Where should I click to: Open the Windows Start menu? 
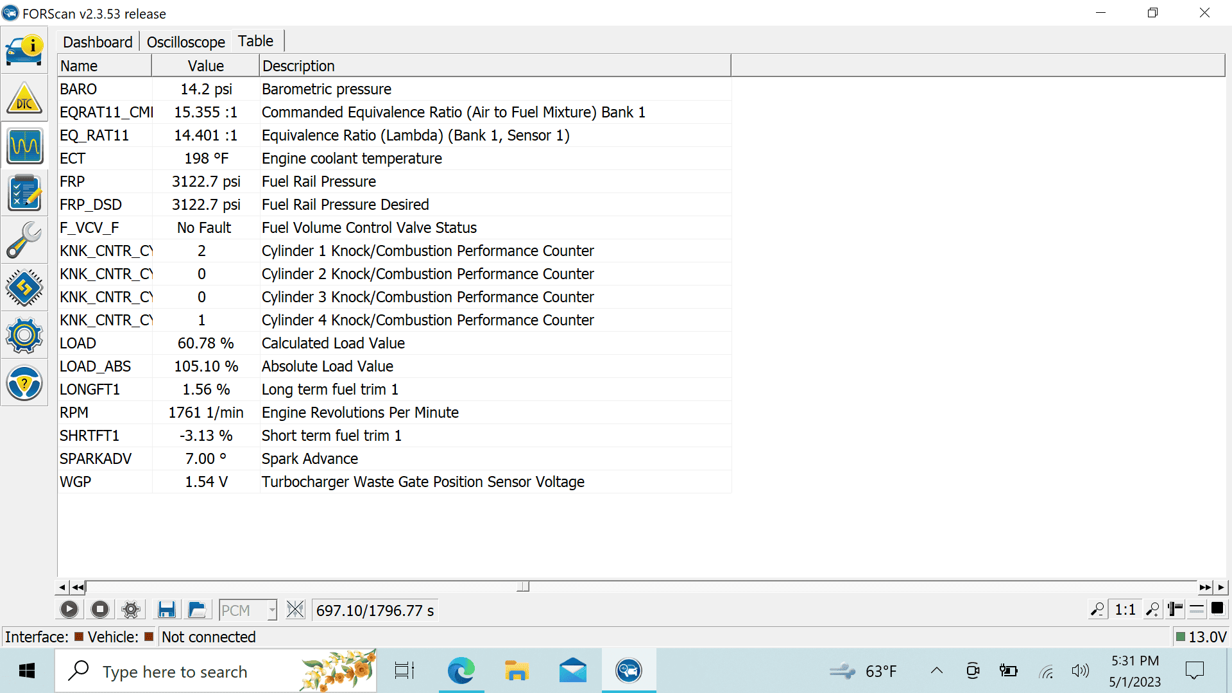click(x=27, y=671)
